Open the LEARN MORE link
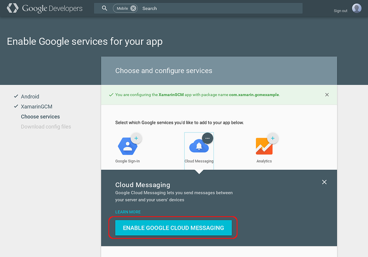 click(128, 212)
